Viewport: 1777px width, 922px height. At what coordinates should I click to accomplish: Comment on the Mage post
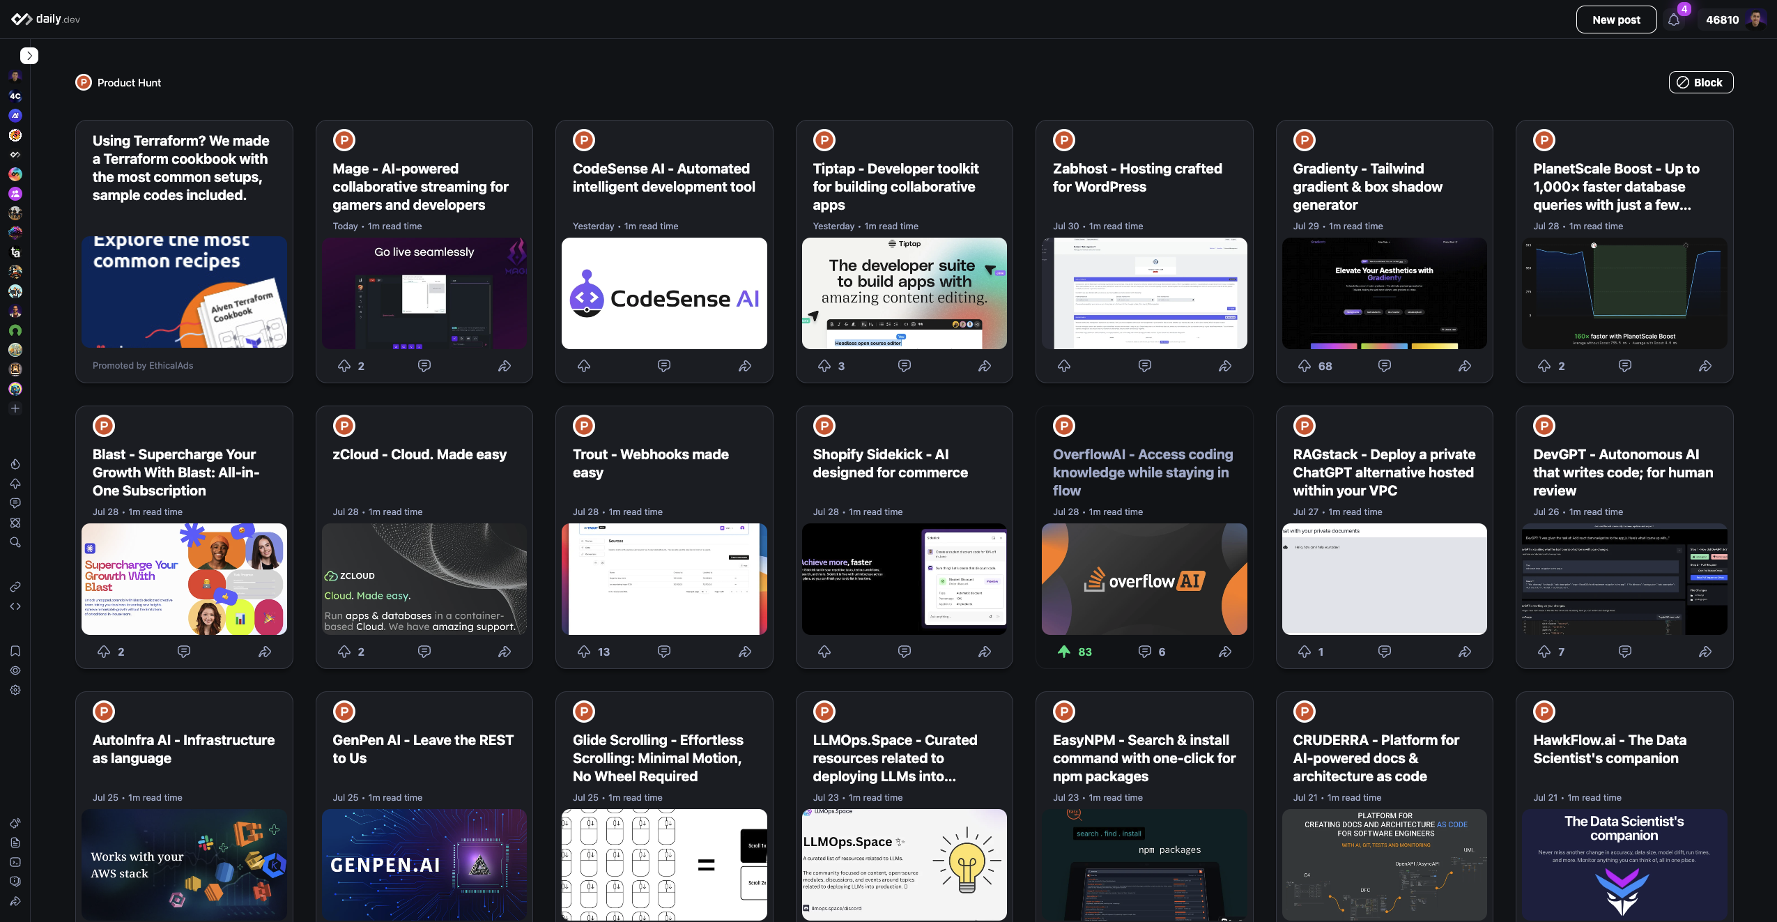(x=424, y=366)
